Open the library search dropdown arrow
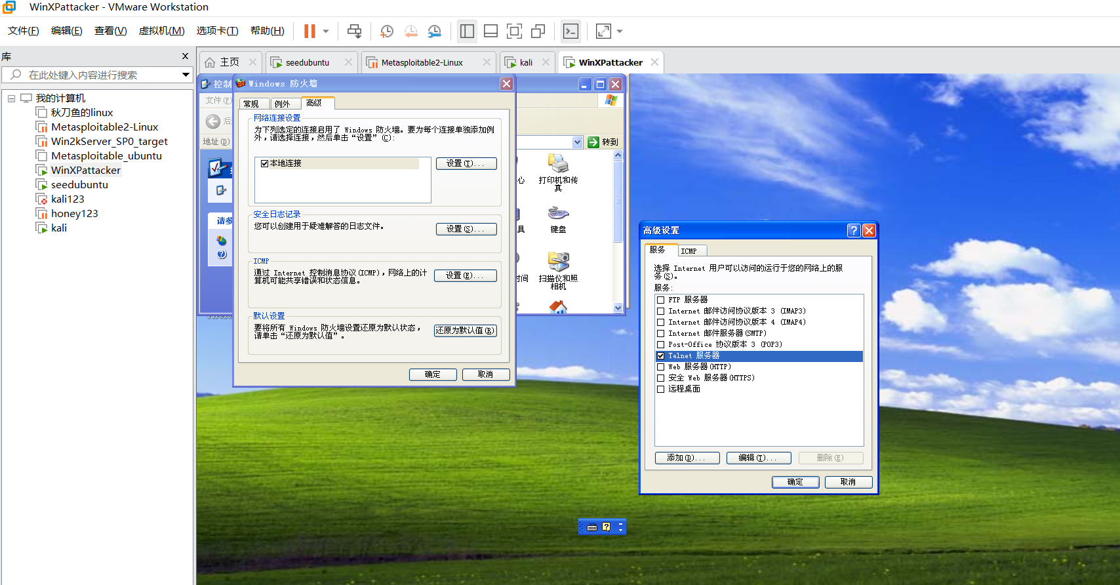The image size is (1120, 585). 186,75
